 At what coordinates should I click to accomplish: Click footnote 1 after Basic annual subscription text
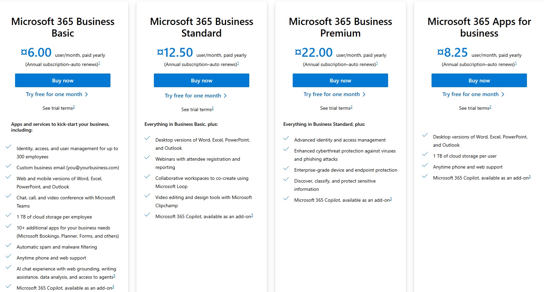[99, 63]
